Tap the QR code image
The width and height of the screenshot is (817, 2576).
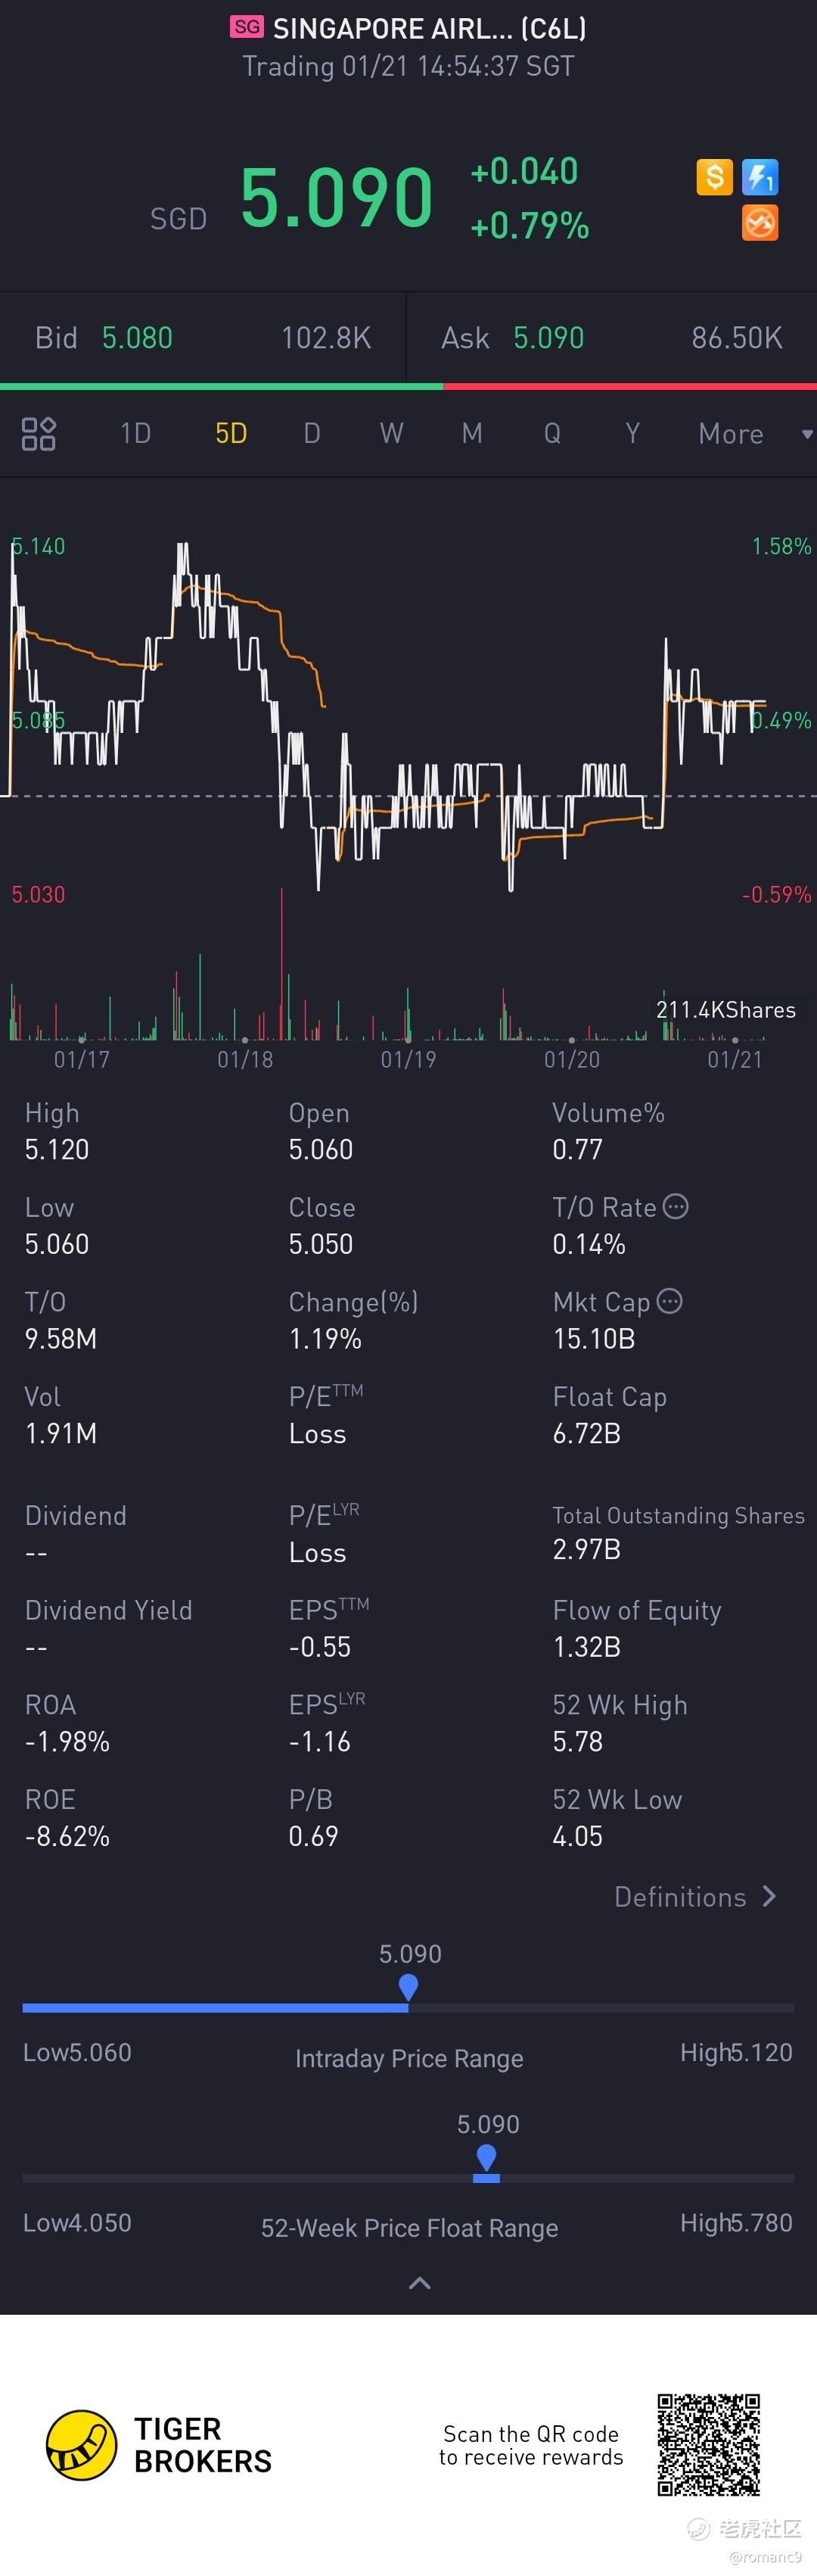coord(708,2444)
